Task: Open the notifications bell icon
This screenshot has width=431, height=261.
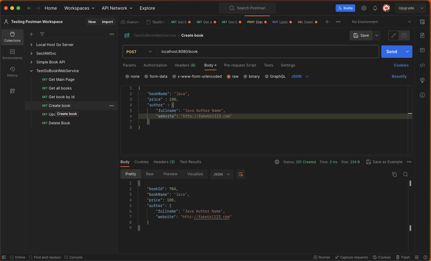Action: pyautogui.click(x=375, y=8)
